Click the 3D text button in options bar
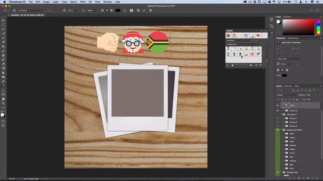The image size is (323, 181). pyautogui.click(x=150, y=11)
